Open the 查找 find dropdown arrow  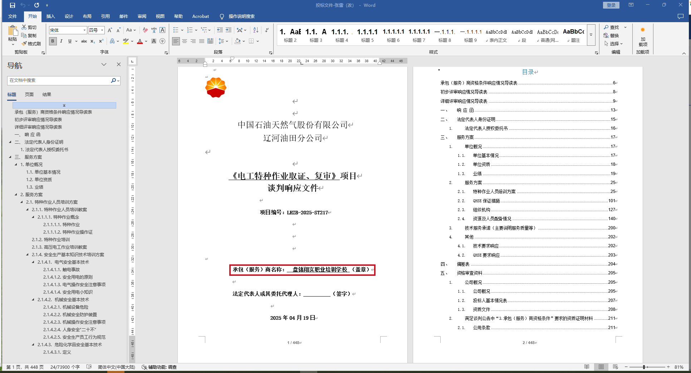pos(626,27)
